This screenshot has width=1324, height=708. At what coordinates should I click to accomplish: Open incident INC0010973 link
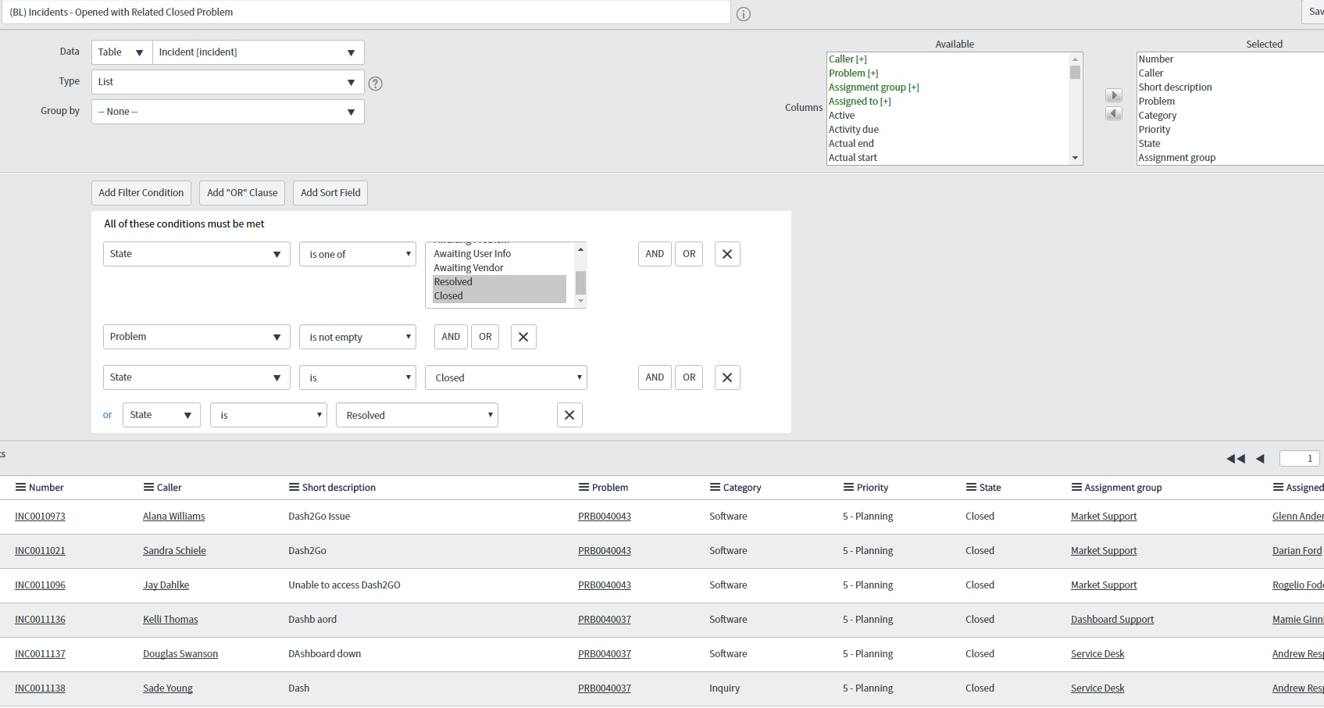coord(40,517)
